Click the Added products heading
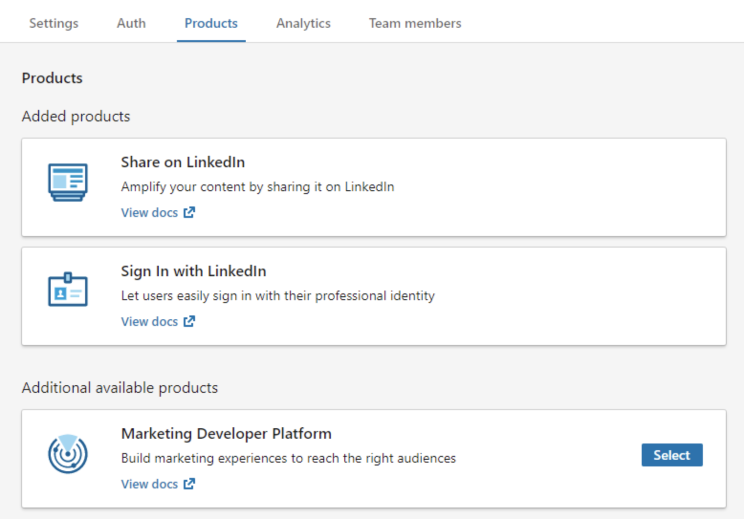This screenshot has width=744, height=519. [x=76, y=117]
